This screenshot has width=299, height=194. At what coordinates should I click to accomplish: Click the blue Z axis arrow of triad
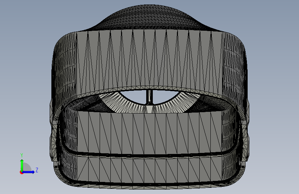point(29,172)
